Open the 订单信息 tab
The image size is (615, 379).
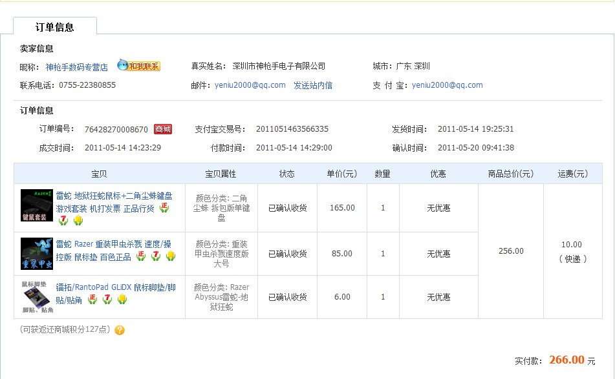(55, 27)
